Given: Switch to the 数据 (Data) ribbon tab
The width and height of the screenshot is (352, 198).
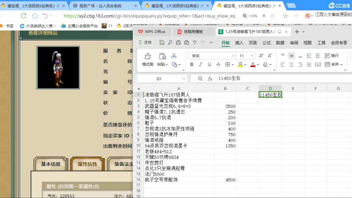Looking at the screenshot, I should tap(280, 43).
